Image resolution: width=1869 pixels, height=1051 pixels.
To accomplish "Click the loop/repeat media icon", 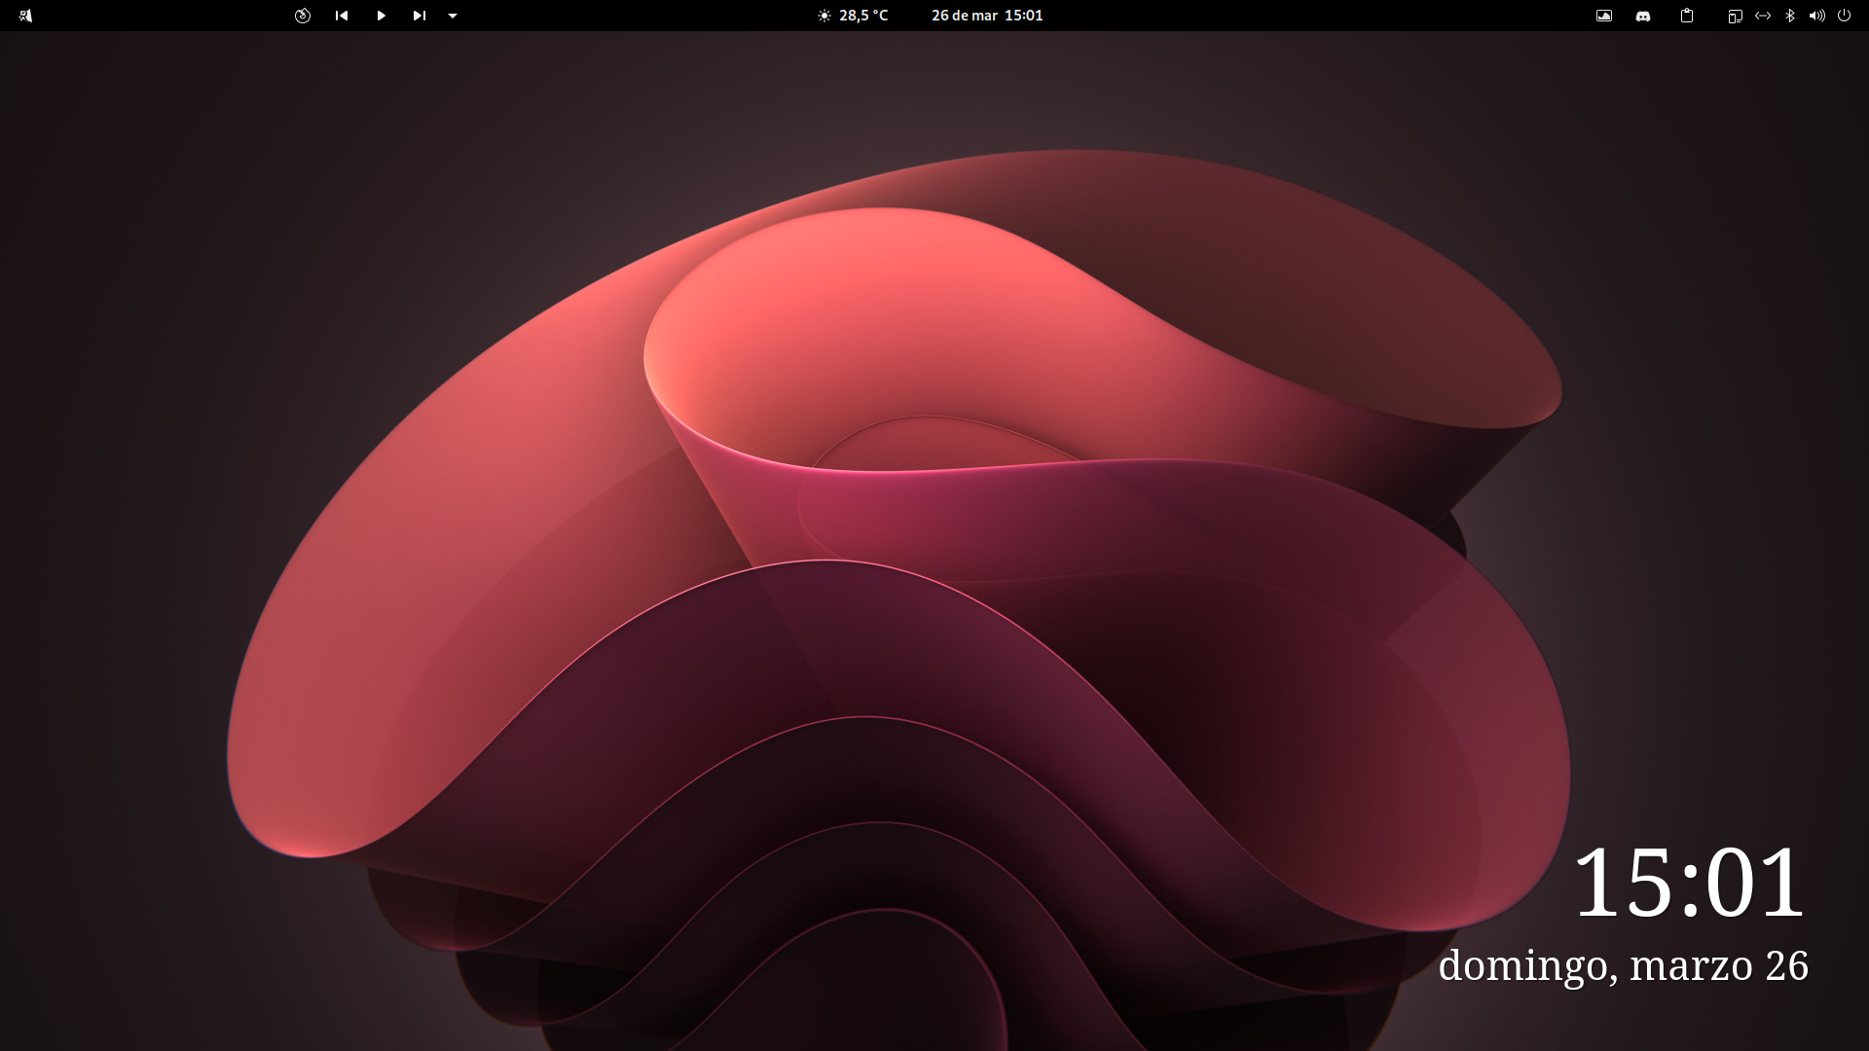I will click(303, 16).
